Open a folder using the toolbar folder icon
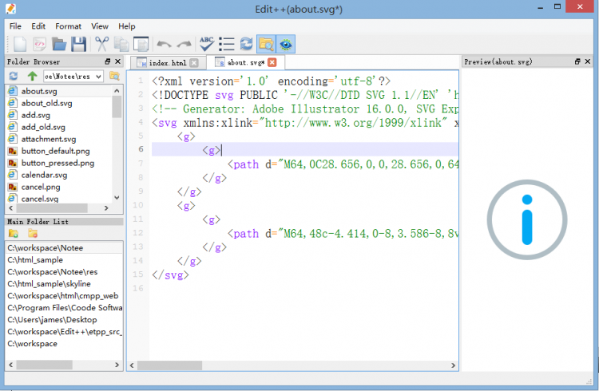This screenshot has width=599, height=391. point(59,44)
